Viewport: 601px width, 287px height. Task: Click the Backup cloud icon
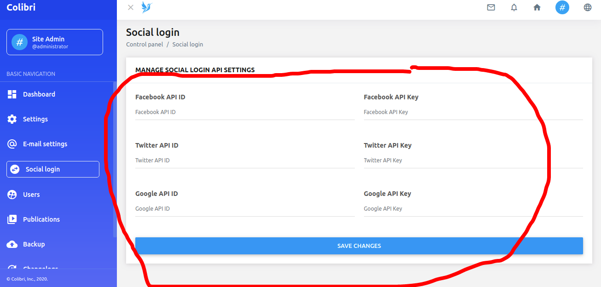click(12, 244)
